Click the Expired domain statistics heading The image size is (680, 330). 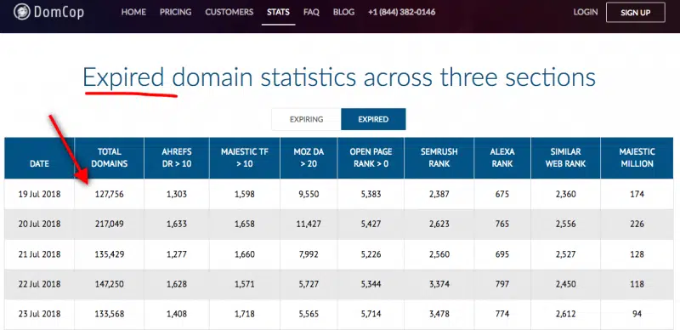(339, 77)
